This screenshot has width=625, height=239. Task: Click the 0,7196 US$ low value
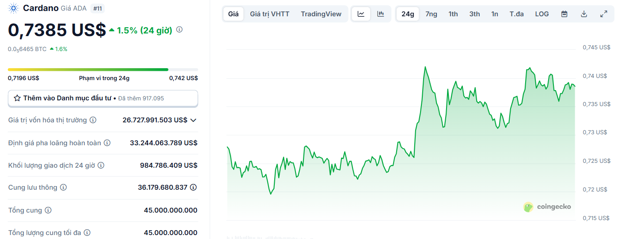point(23,78)
